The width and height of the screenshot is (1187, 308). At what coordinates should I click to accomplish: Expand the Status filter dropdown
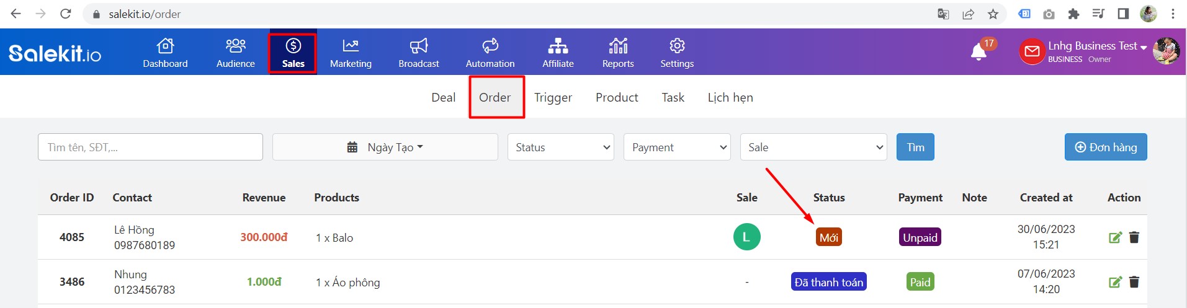click(561, 147)
